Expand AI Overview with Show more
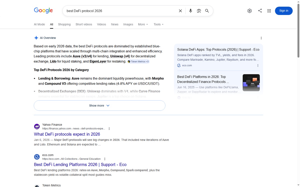Image resolution: width=300 pixels, height=187 pixels. click(99, 105)
